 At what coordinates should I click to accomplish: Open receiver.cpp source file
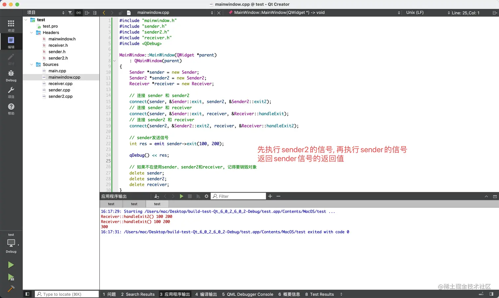(x=60, y=84)
